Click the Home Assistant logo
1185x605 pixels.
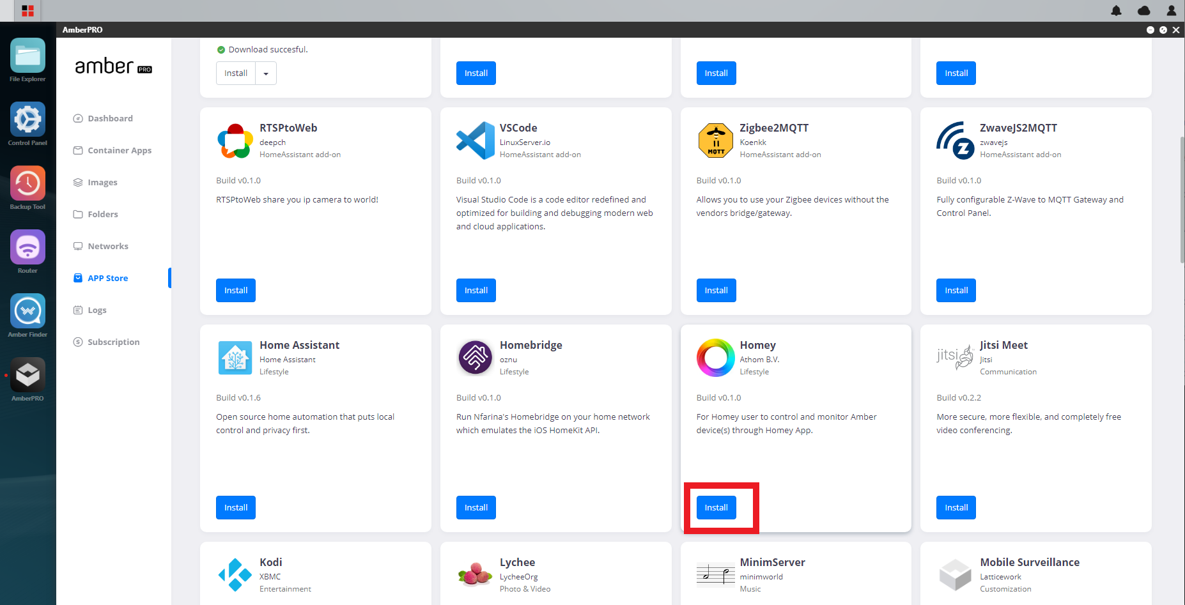[235, 358]
